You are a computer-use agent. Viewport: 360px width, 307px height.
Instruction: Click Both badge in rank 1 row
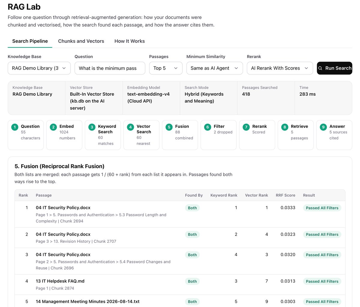click(x=192, y=208)
